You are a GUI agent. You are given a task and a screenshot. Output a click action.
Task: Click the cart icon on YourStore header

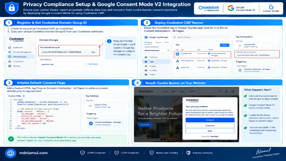coord(233,91)
